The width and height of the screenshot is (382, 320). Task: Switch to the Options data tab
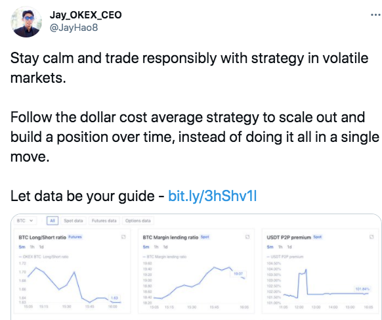(138, 221)
